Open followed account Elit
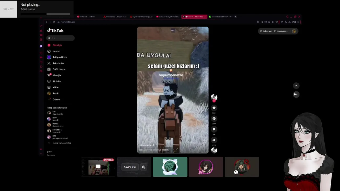This screenshot has width=340, height=191. [x=55, y=113]
